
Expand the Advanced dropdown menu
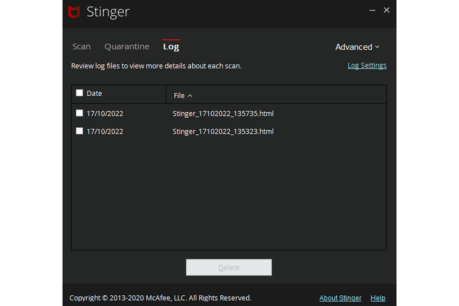pos(353,47)
